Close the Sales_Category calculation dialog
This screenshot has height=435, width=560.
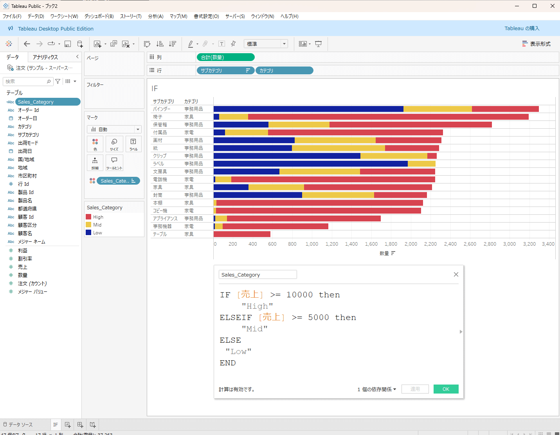pos(456,275)
